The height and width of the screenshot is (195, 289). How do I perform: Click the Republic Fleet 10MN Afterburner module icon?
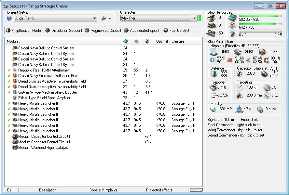(15, 70)
